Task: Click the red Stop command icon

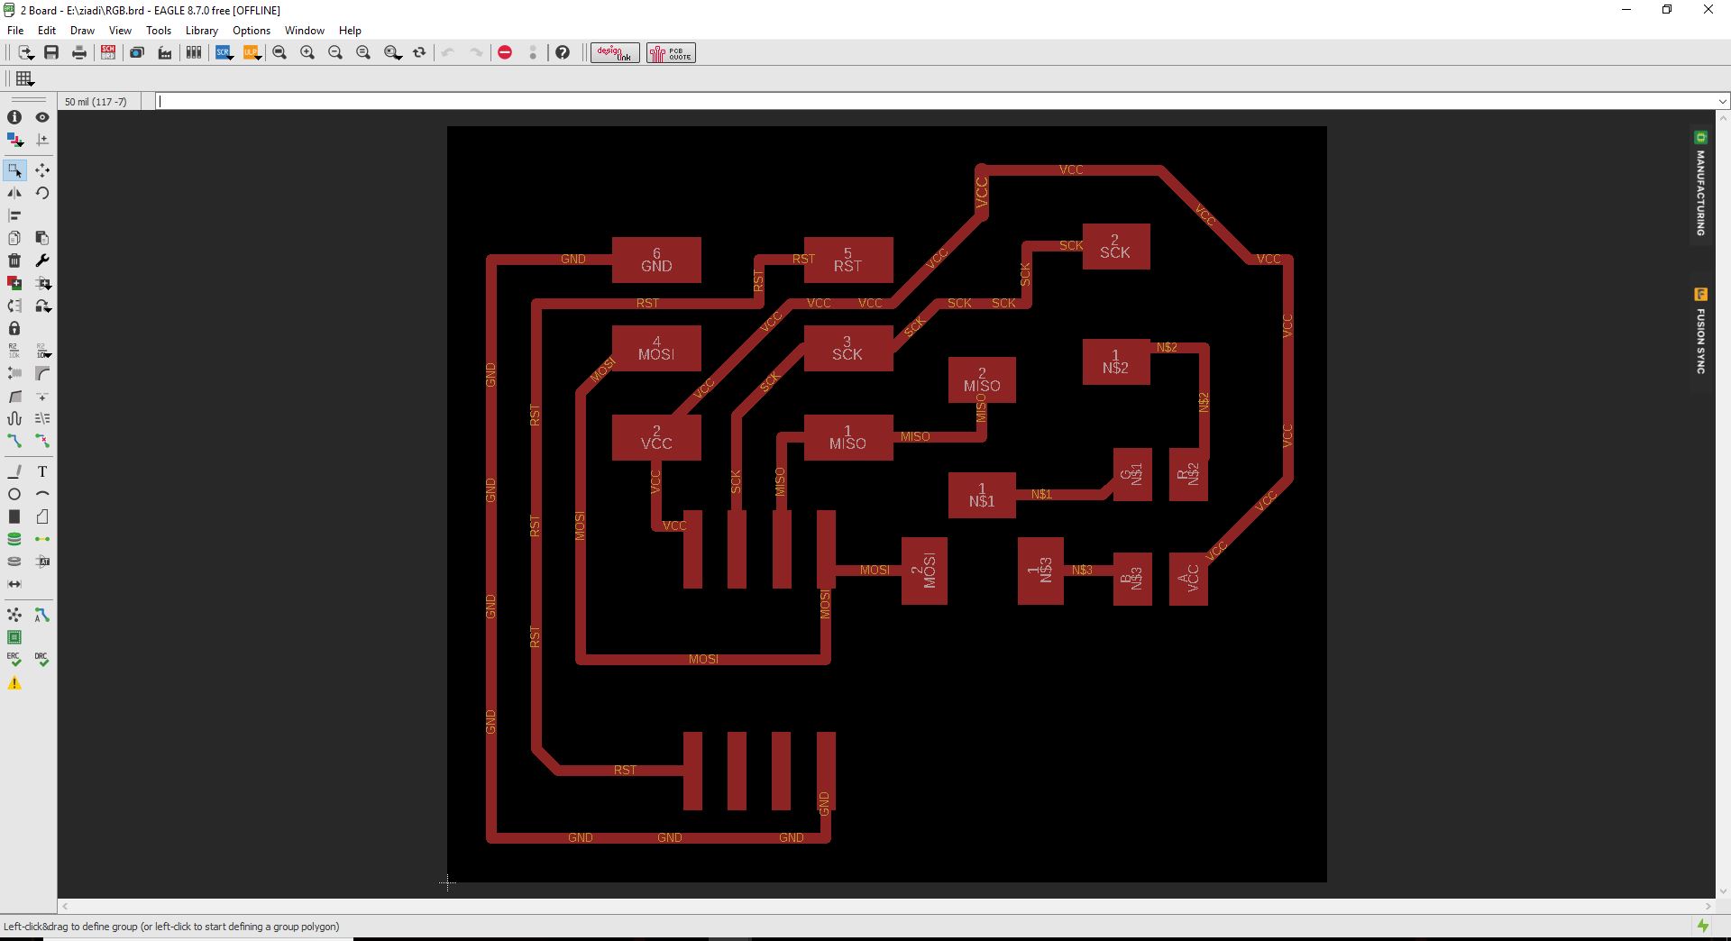Action: [505, 53]
